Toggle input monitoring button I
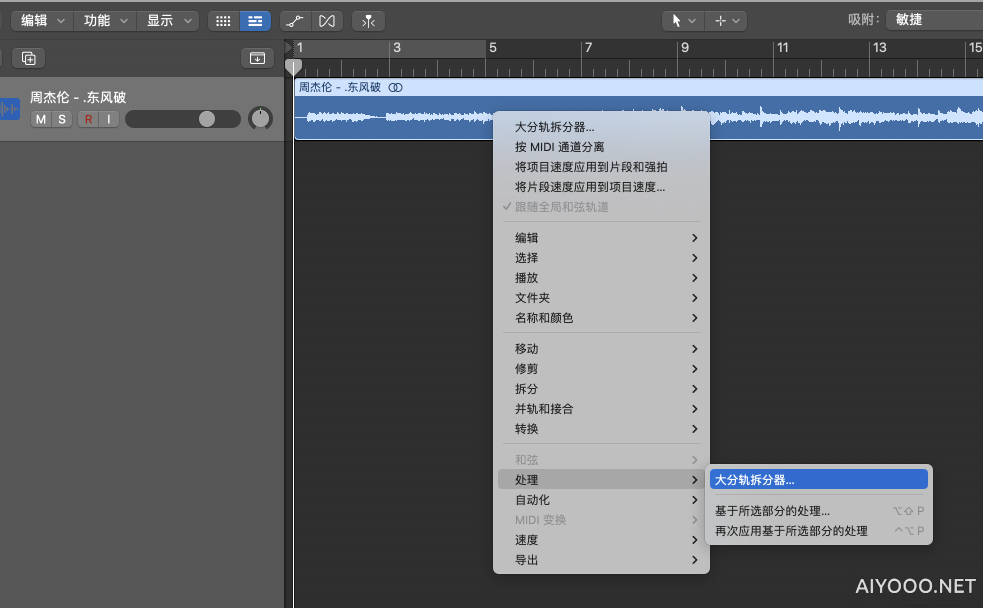Screen dimensions: 983x608 coord(109,119)
